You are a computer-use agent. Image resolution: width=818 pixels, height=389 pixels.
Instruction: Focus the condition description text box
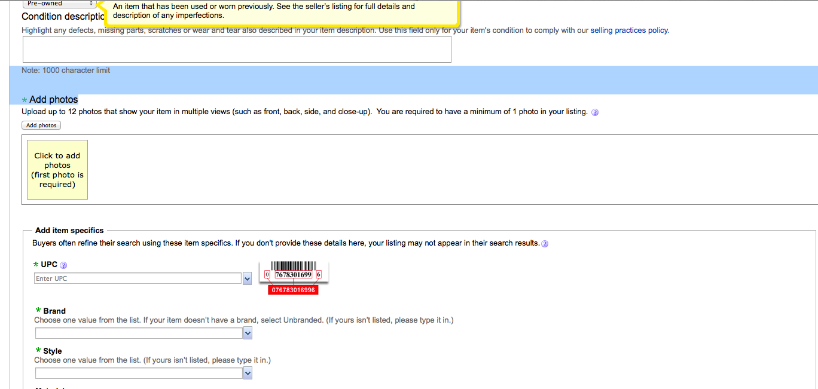tap(237, 50)
